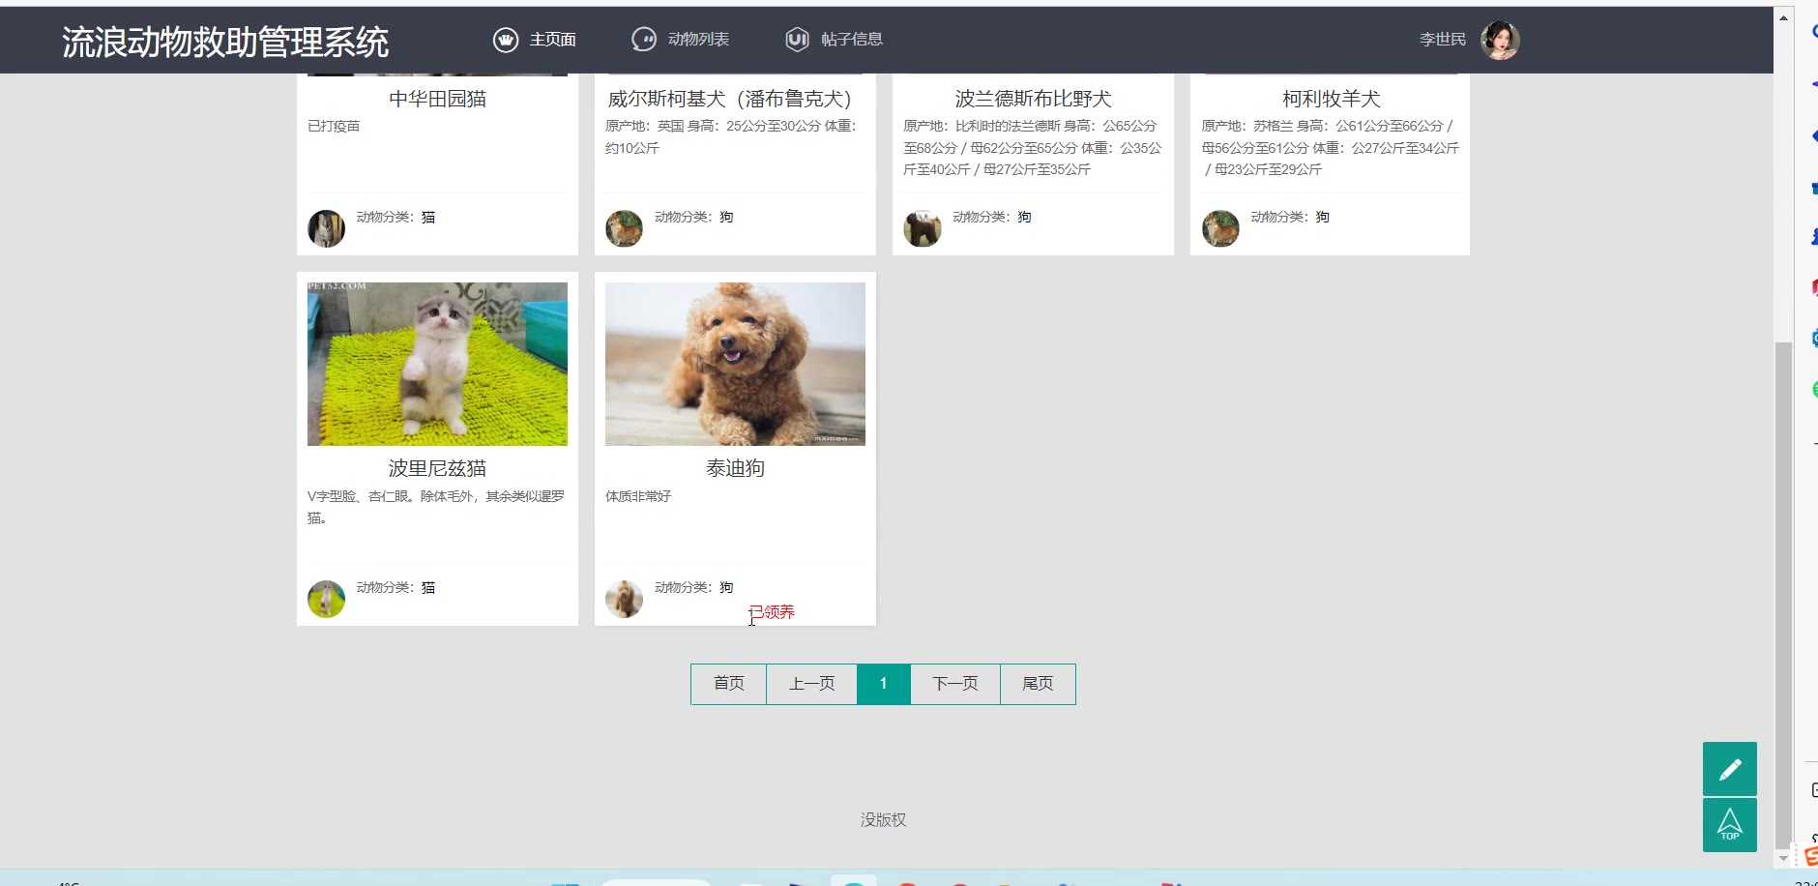The width and height of the screenshot is (1818, 886).
Task: Select page 1 in pagination
Action: tap(883, 684)
